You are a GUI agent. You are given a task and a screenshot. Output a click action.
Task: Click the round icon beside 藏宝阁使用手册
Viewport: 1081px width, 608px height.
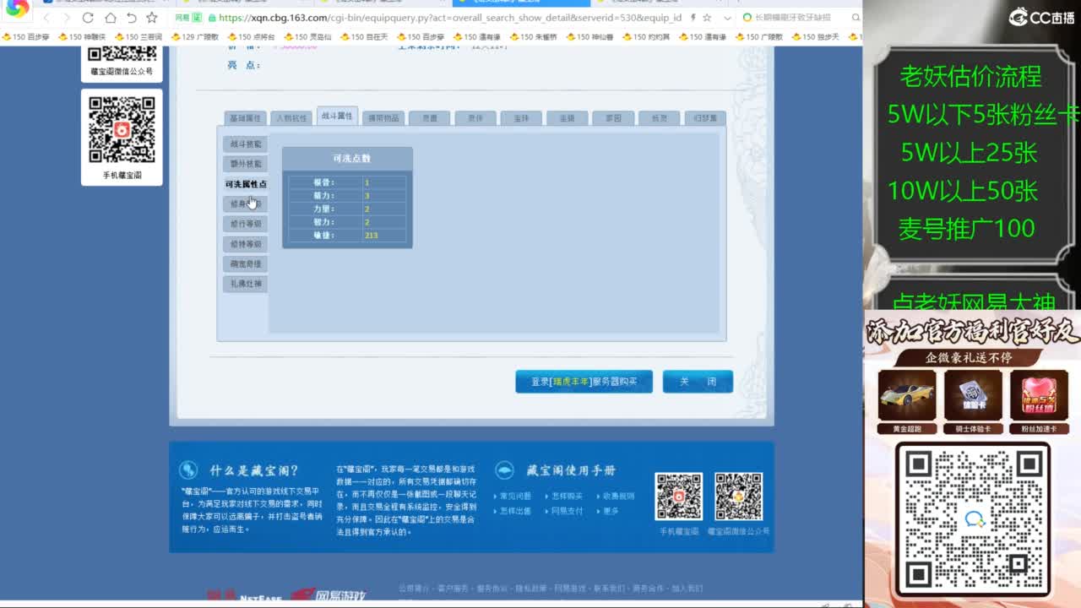pyautogui.click(x=504, y=470)
